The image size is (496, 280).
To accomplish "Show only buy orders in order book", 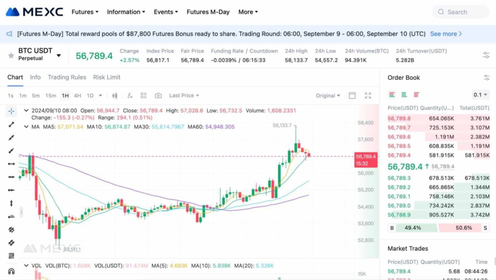I will click(x=404, y=95).
